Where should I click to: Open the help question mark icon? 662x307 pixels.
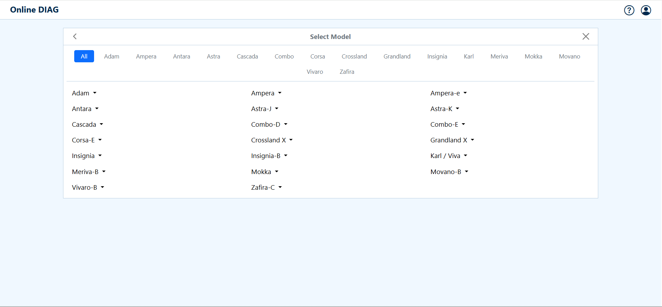point(629,10)
